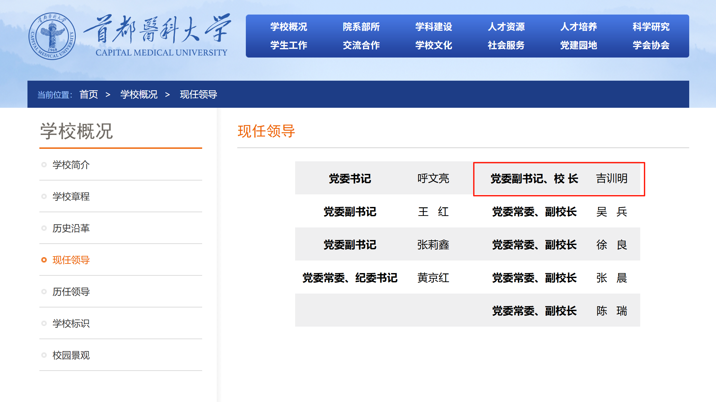Screen dimensions: 716x402
Task: Open 党建园地 in the navigation bar
Action: pos(578,45)
